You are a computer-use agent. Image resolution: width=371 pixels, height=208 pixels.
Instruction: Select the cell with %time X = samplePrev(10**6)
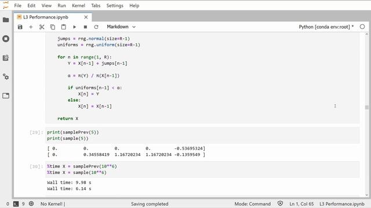tap(202, 169)
